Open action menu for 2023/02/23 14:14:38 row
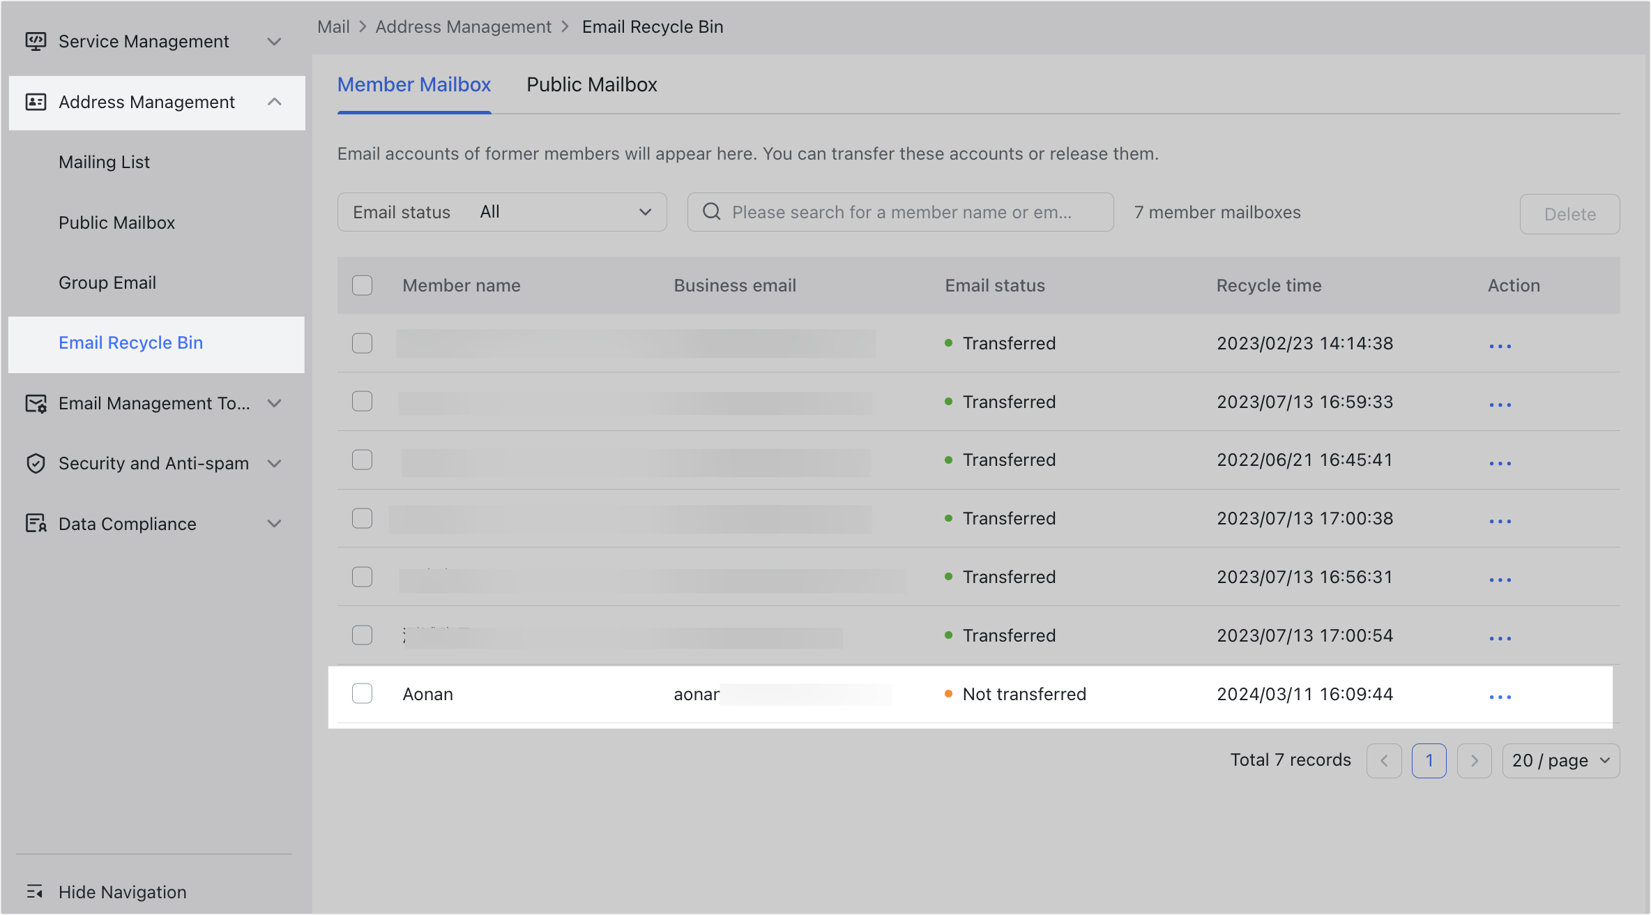This screenshot has height=915, width=1651. 1500,346
